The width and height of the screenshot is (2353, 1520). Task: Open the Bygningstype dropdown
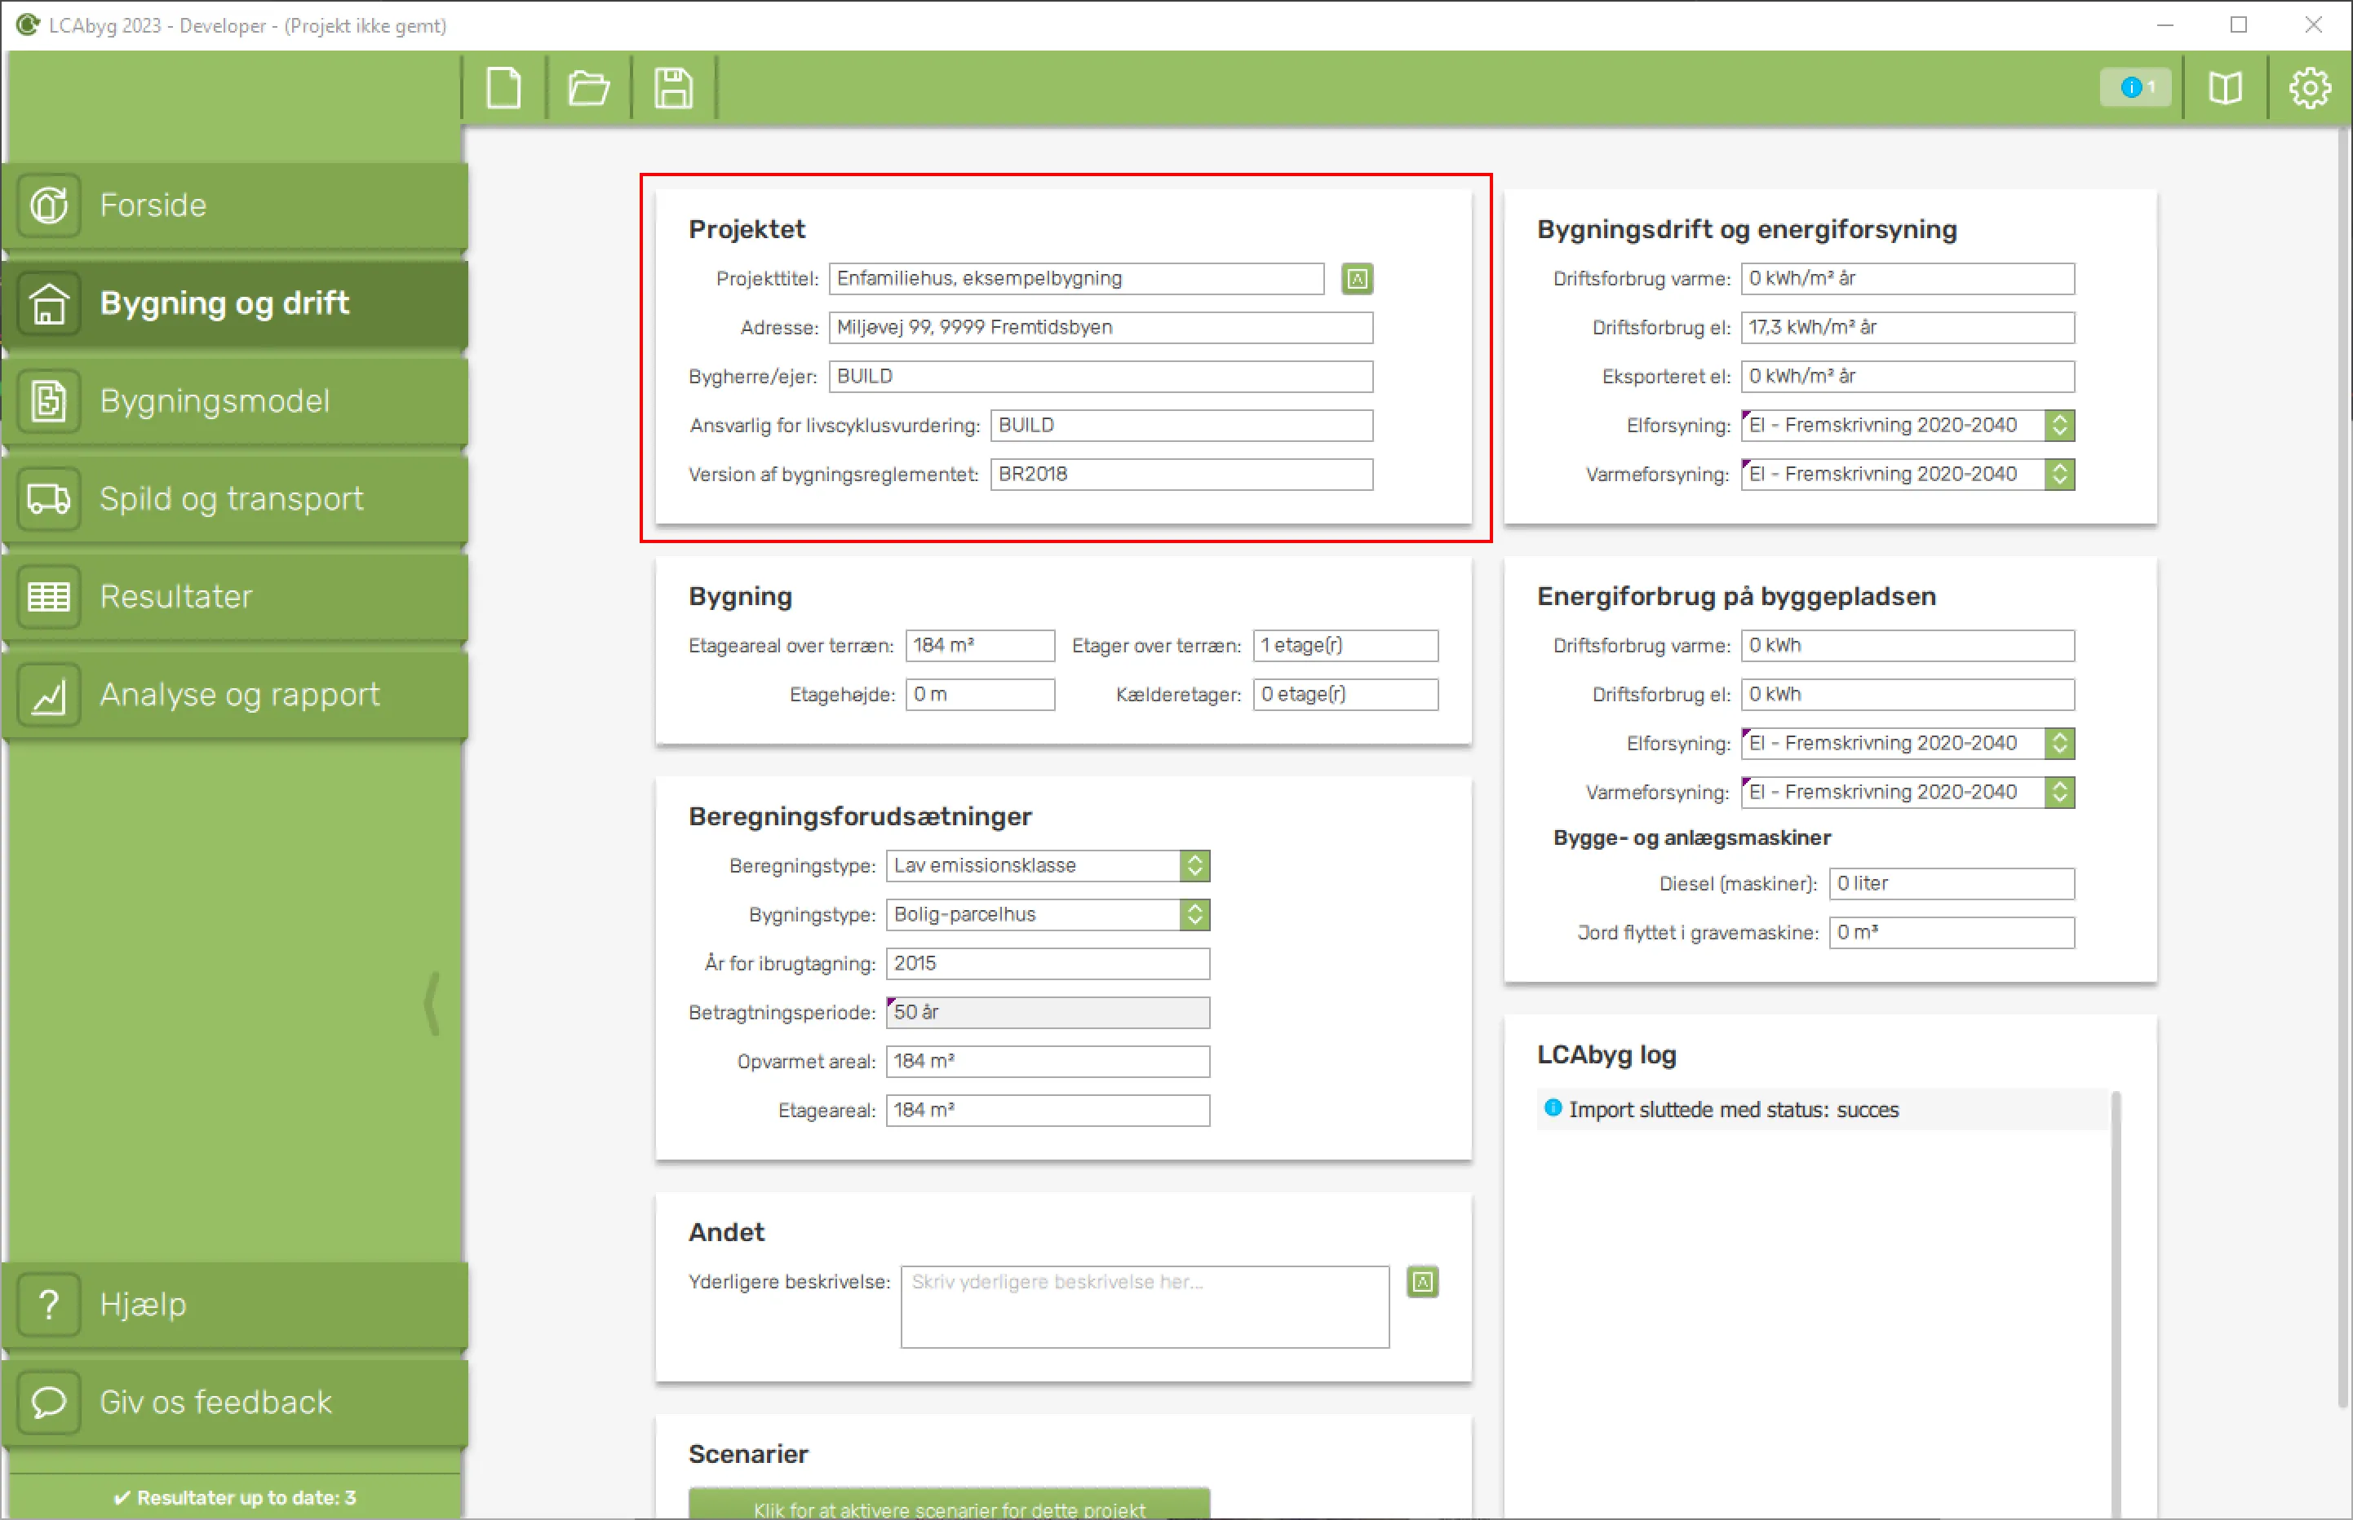pyautogui.click(x=1048, y=915)
